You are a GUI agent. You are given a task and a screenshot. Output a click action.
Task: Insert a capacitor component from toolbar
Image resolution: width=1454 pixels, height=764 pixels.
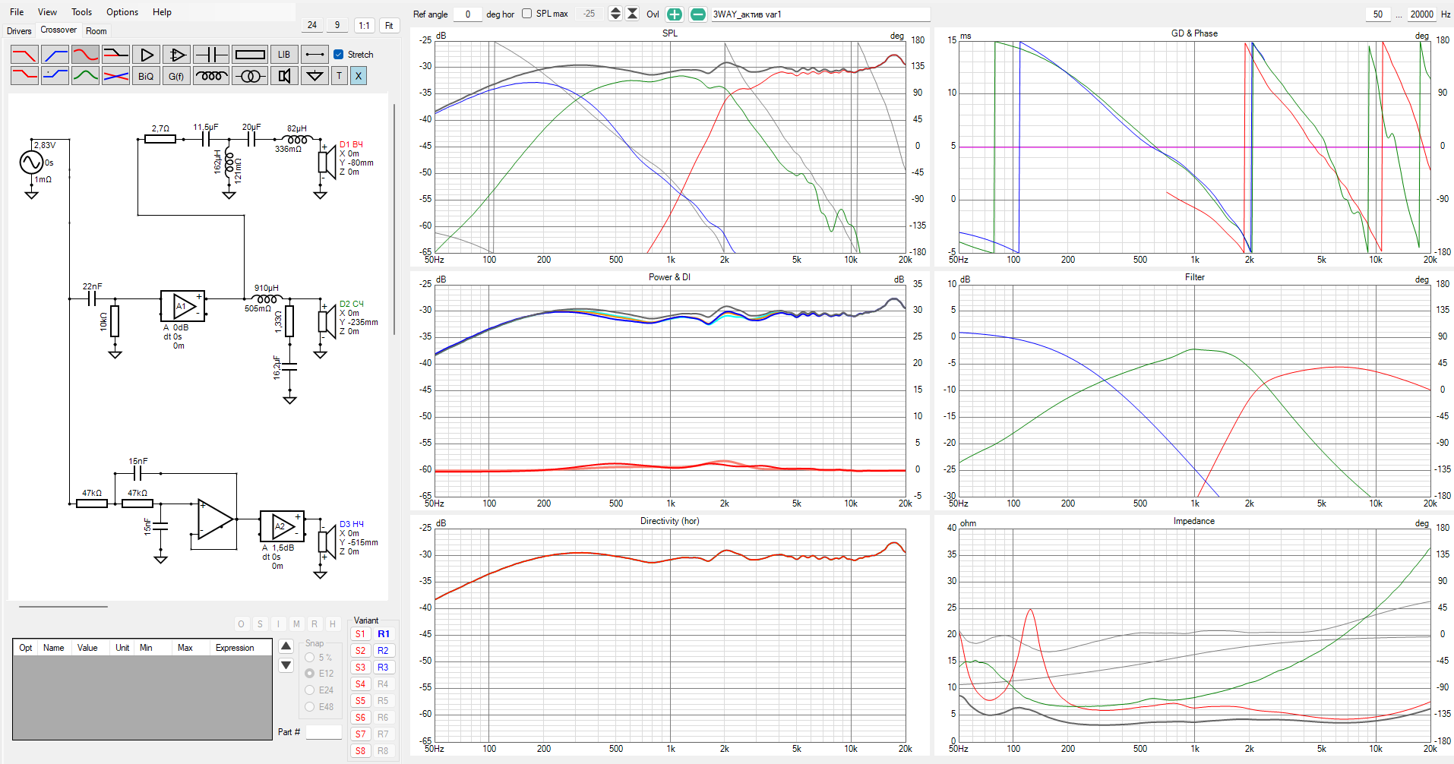[210, 55]
